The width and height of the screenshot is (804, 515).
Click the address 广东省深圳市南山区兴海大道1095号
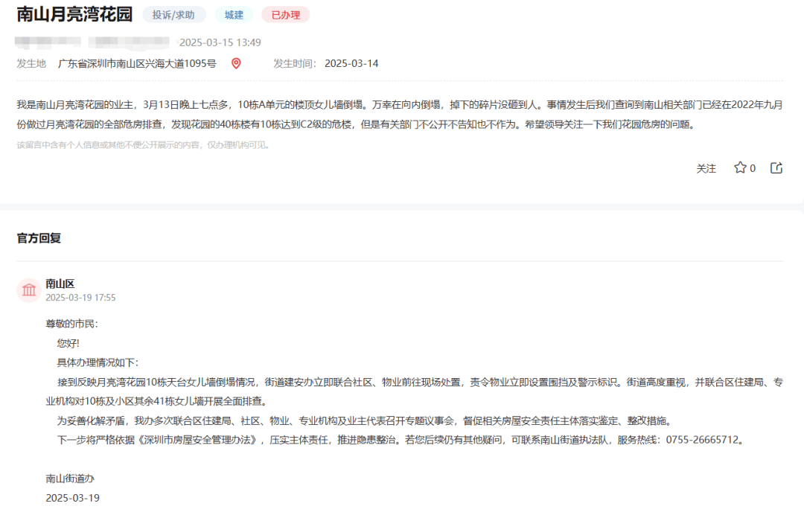[x=137, y=63]
